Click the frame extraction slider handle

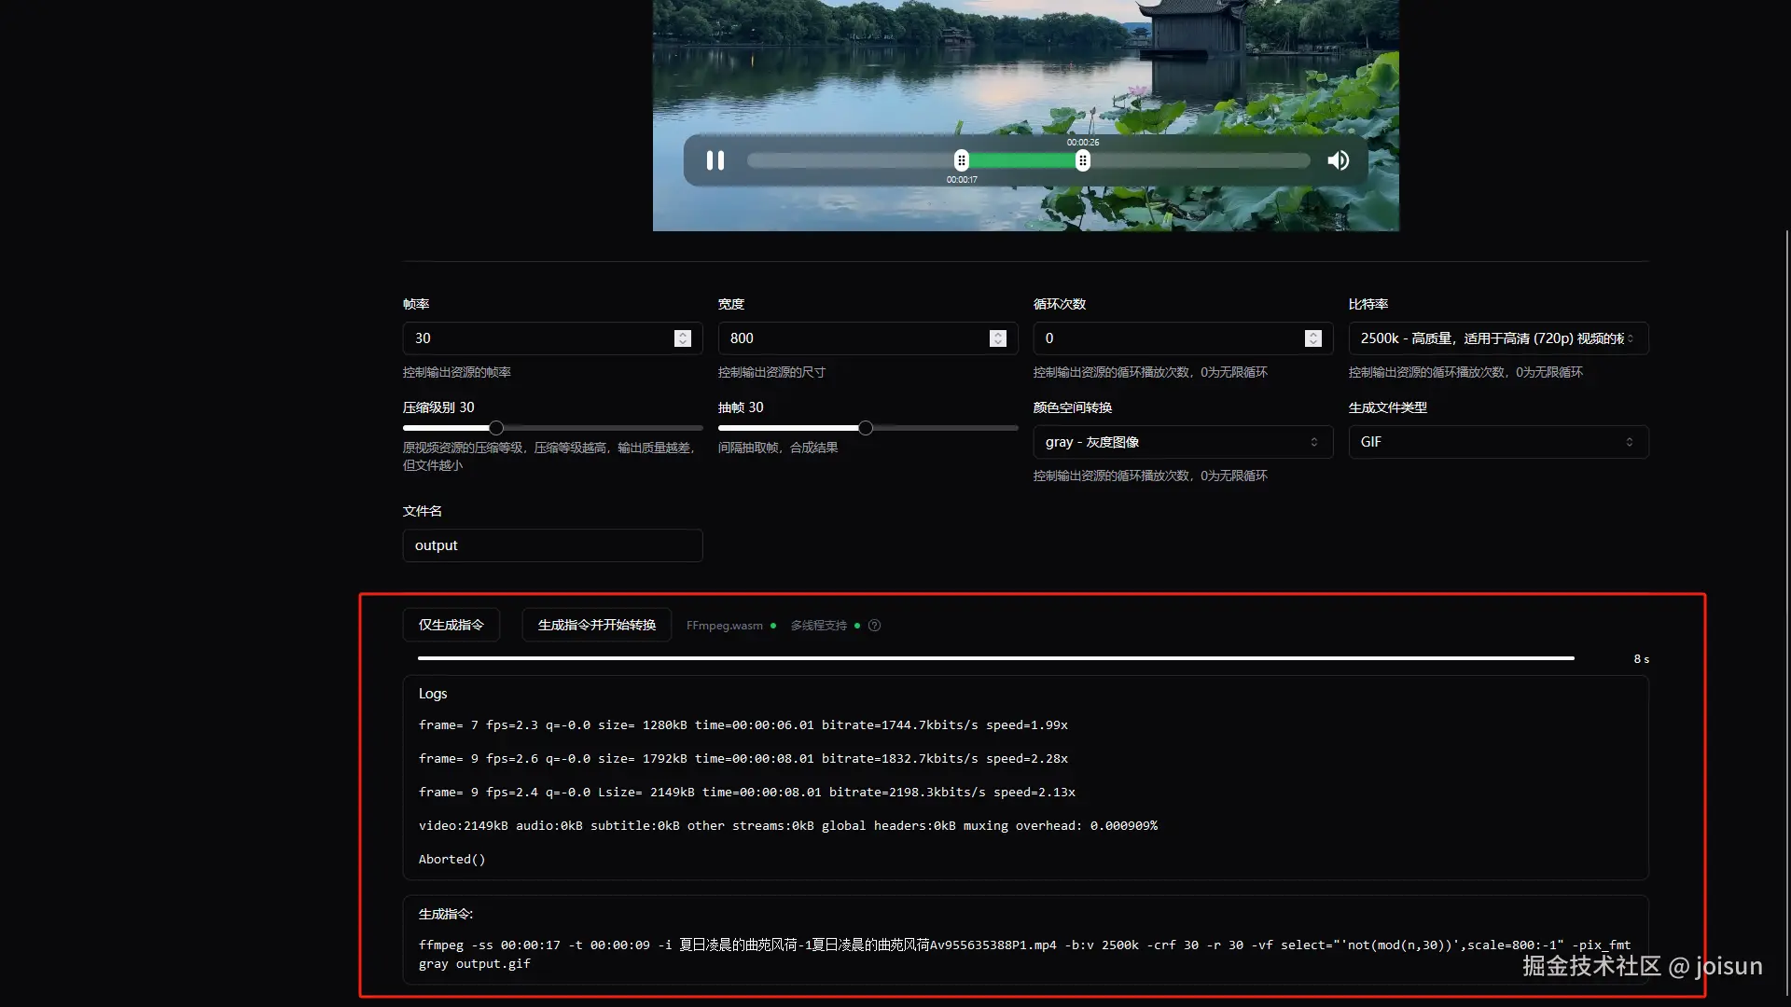click(x=866, y=428)
